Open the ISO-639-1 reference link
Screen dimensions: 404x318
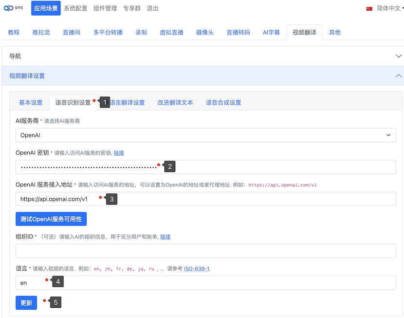pos(197,268)
